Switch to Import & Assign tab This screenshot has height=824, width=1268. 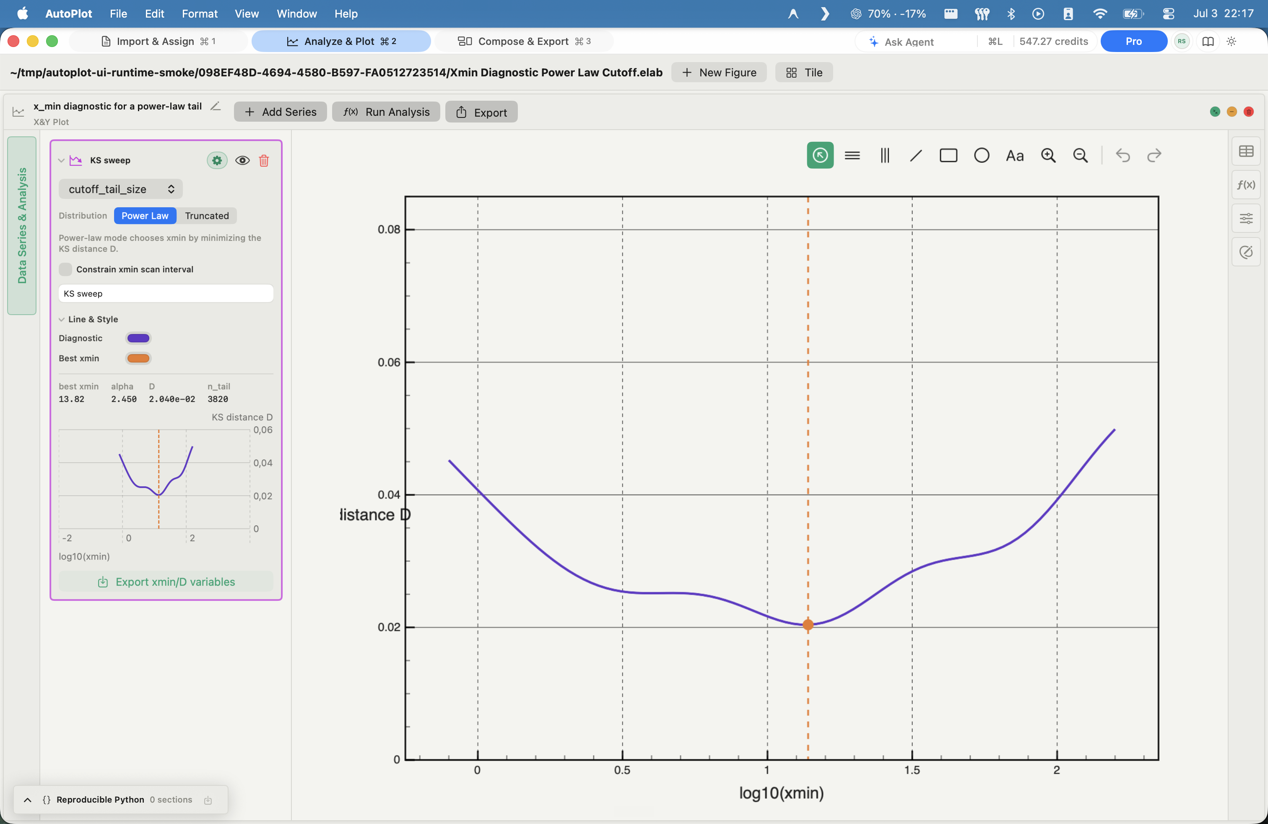tap(158, 41)
